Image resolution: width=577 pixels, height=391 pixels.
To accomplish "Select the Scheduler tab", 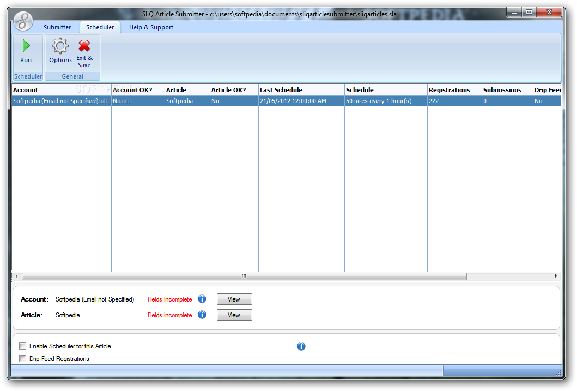I will click(100, 27).
